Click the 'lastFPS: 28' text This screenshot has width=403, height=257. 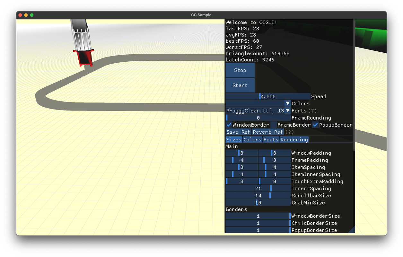[x=242, y=29]
